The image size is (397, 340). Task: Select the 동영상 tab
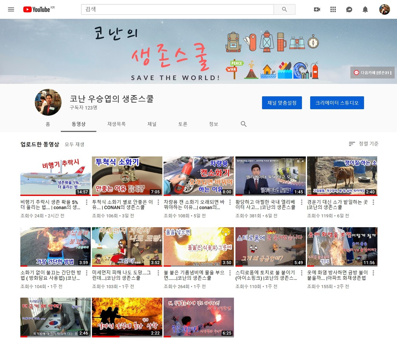[78, 124]
